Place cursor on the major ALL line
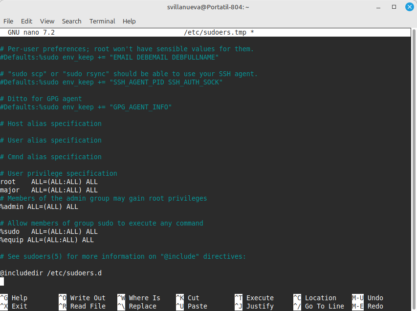The image size is (417, 311). tap(49, 190)
